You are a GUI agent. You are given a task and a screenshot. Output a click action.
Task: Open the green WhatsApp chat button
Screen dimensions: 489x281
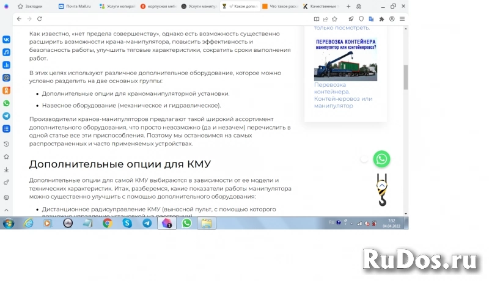coord(381,159)
